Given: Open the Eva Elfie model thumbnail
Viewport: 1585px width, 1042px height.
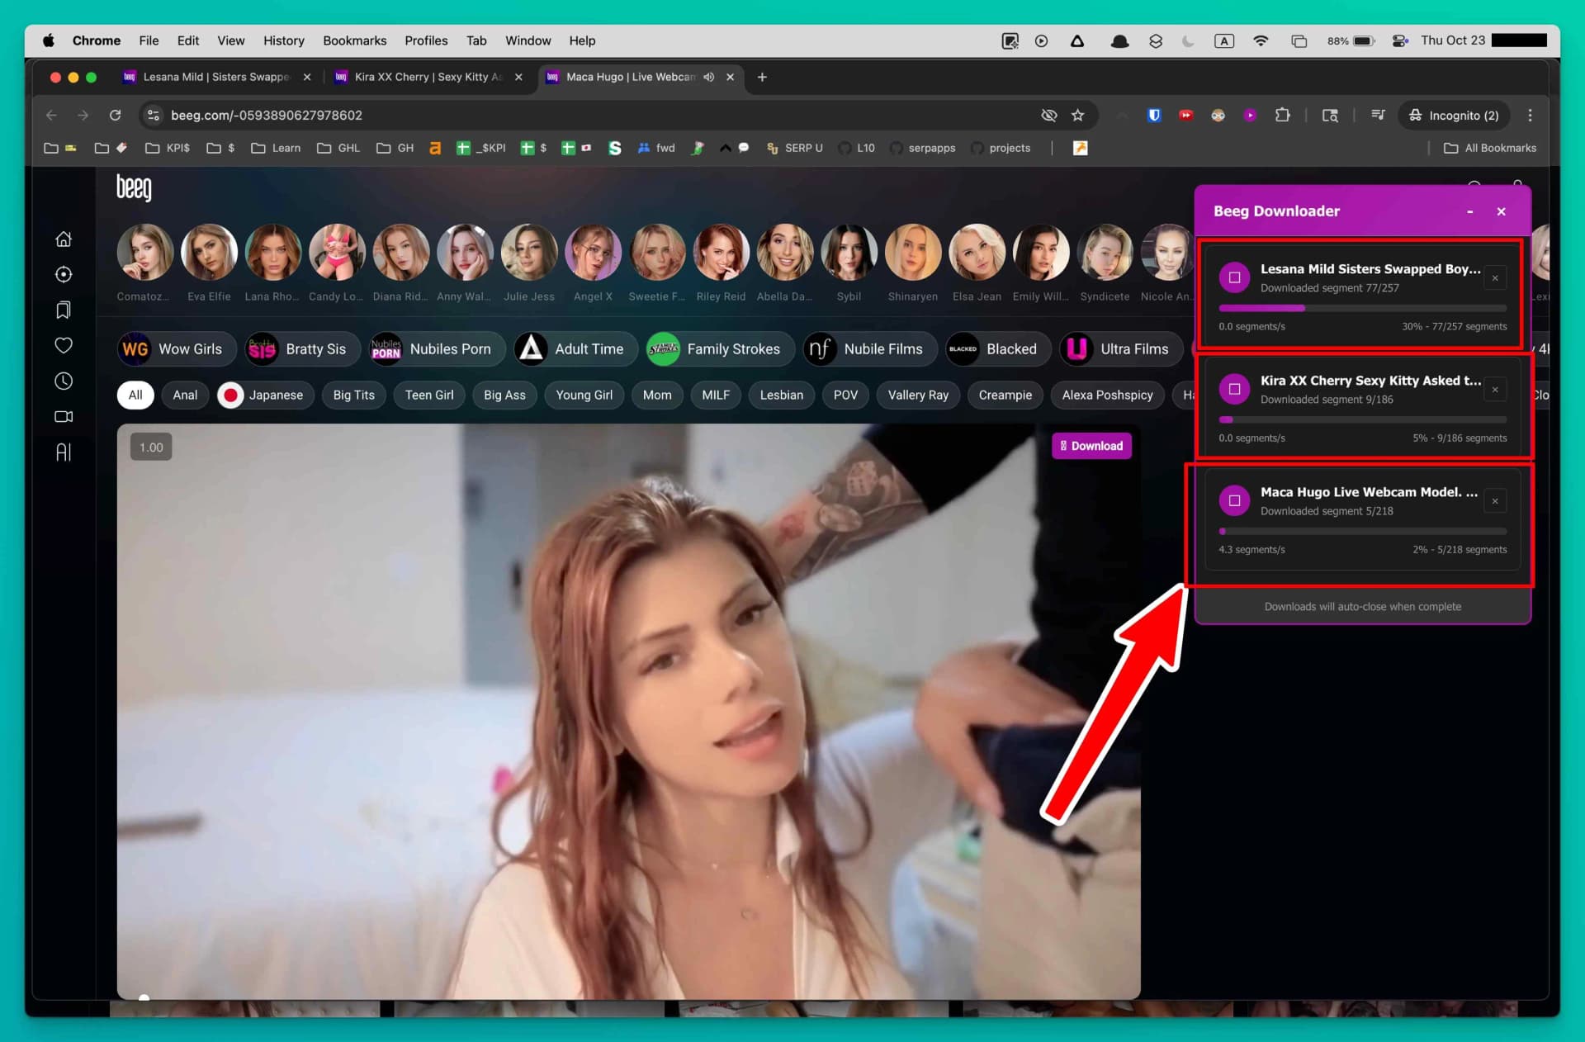Looking at the screenshot, I should 209,253.
